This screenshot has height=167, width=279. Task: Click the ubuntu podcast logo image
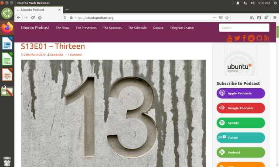[241, 60]
